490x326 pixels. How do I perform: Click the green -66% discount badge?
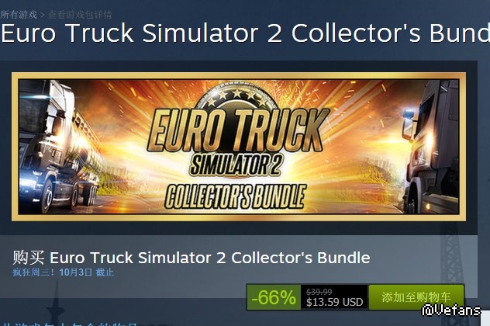274,297
